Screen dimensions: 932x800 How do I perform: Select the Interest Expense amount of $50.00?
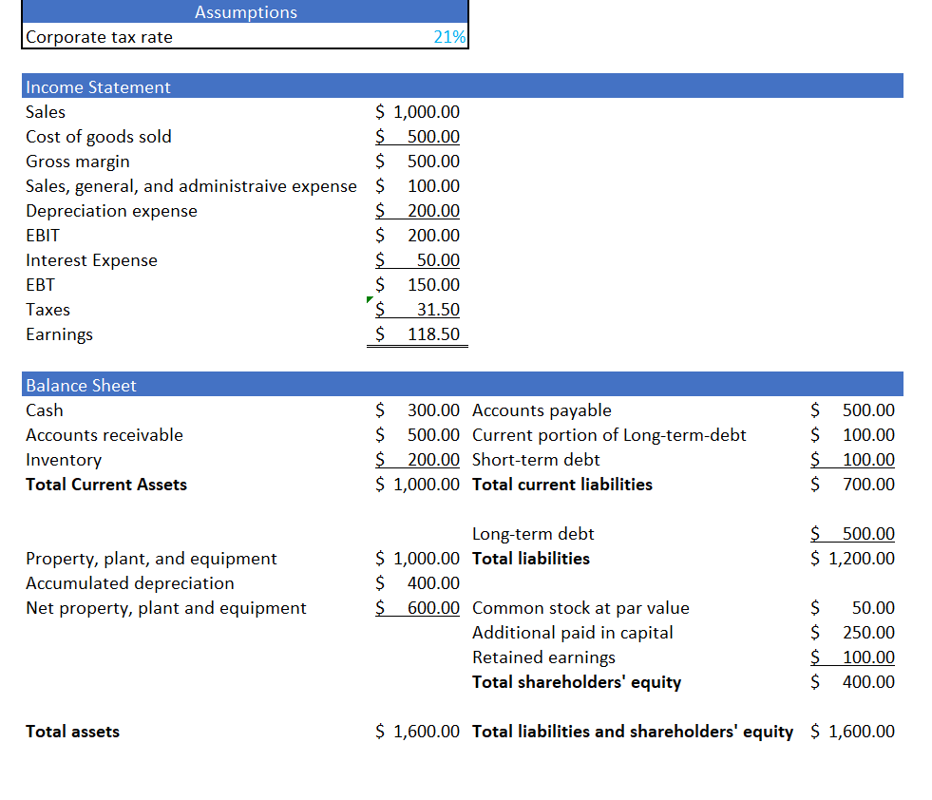click(x=418, y=259)
